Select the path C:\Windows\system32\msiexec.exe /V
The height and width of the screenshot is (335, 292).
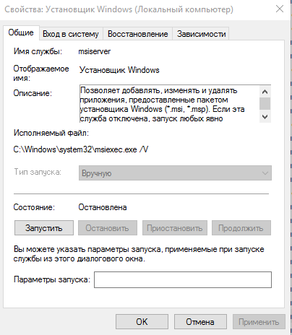(x=81, y=149)
